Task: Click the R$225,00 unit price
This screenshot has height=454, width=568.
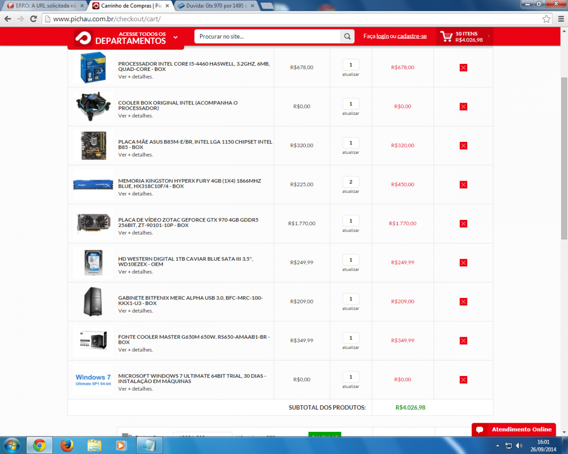Action: [x=302, y=184]
